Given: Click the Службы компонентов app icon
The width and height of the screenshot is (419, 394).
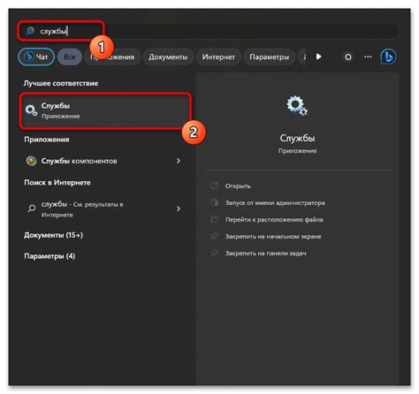Looking at the screenshot, I should 31,161.
